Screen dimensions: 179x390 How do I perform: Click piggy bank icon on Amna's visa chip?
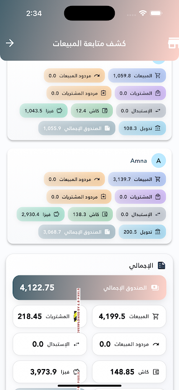(56, 214)
